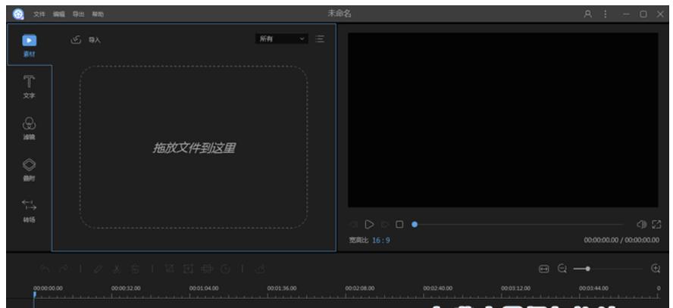Click the 00:03:12.00 timeline ruler mark
Image resolution: width=673 pixels, height=308 pixels.
coord(515,288)
